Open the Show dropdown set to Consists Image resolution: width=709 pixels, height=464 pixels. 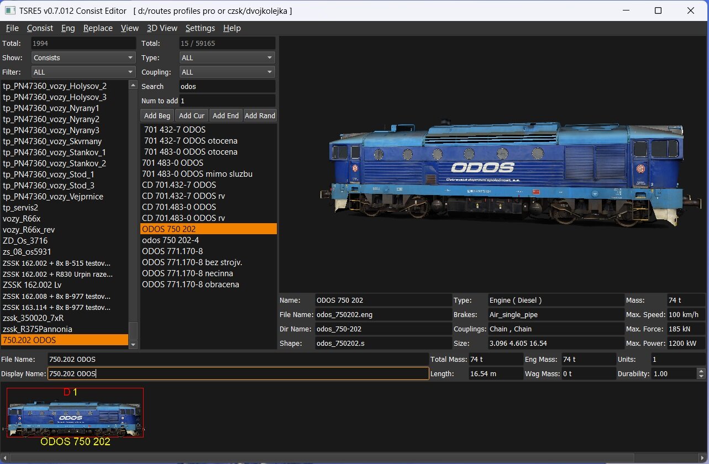click(x=83, y=57)
